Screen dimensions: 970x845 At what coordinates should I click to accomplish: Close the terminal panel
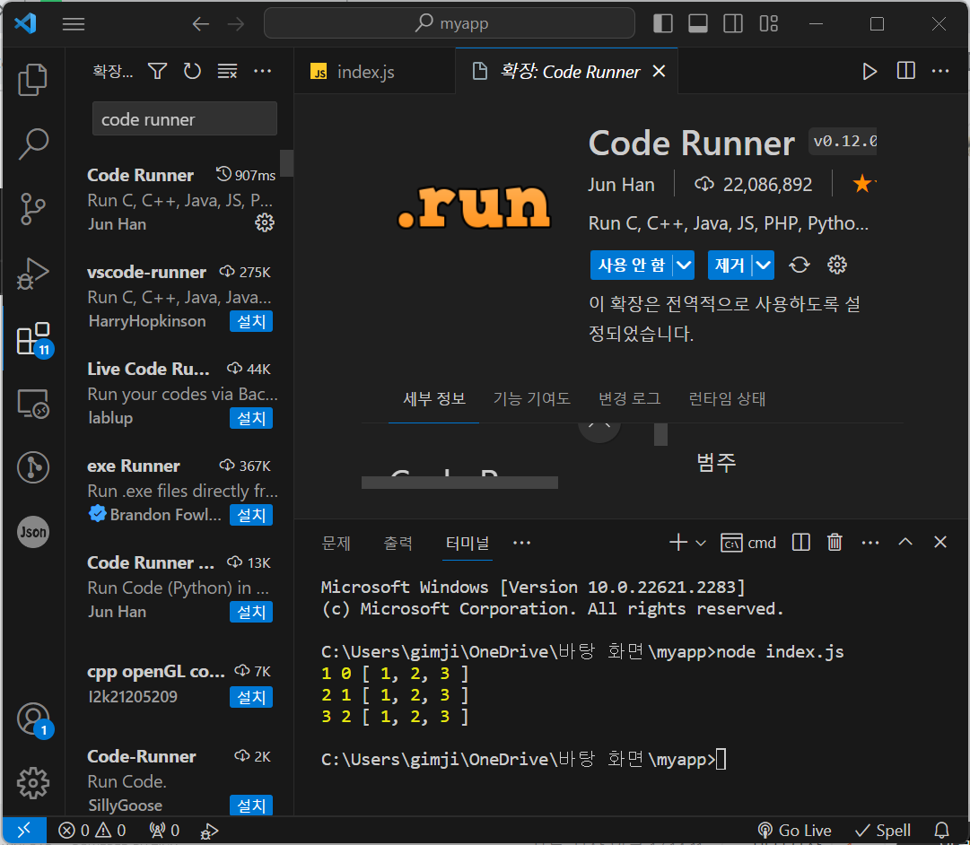pyautogui.click(x=940, y=542)
